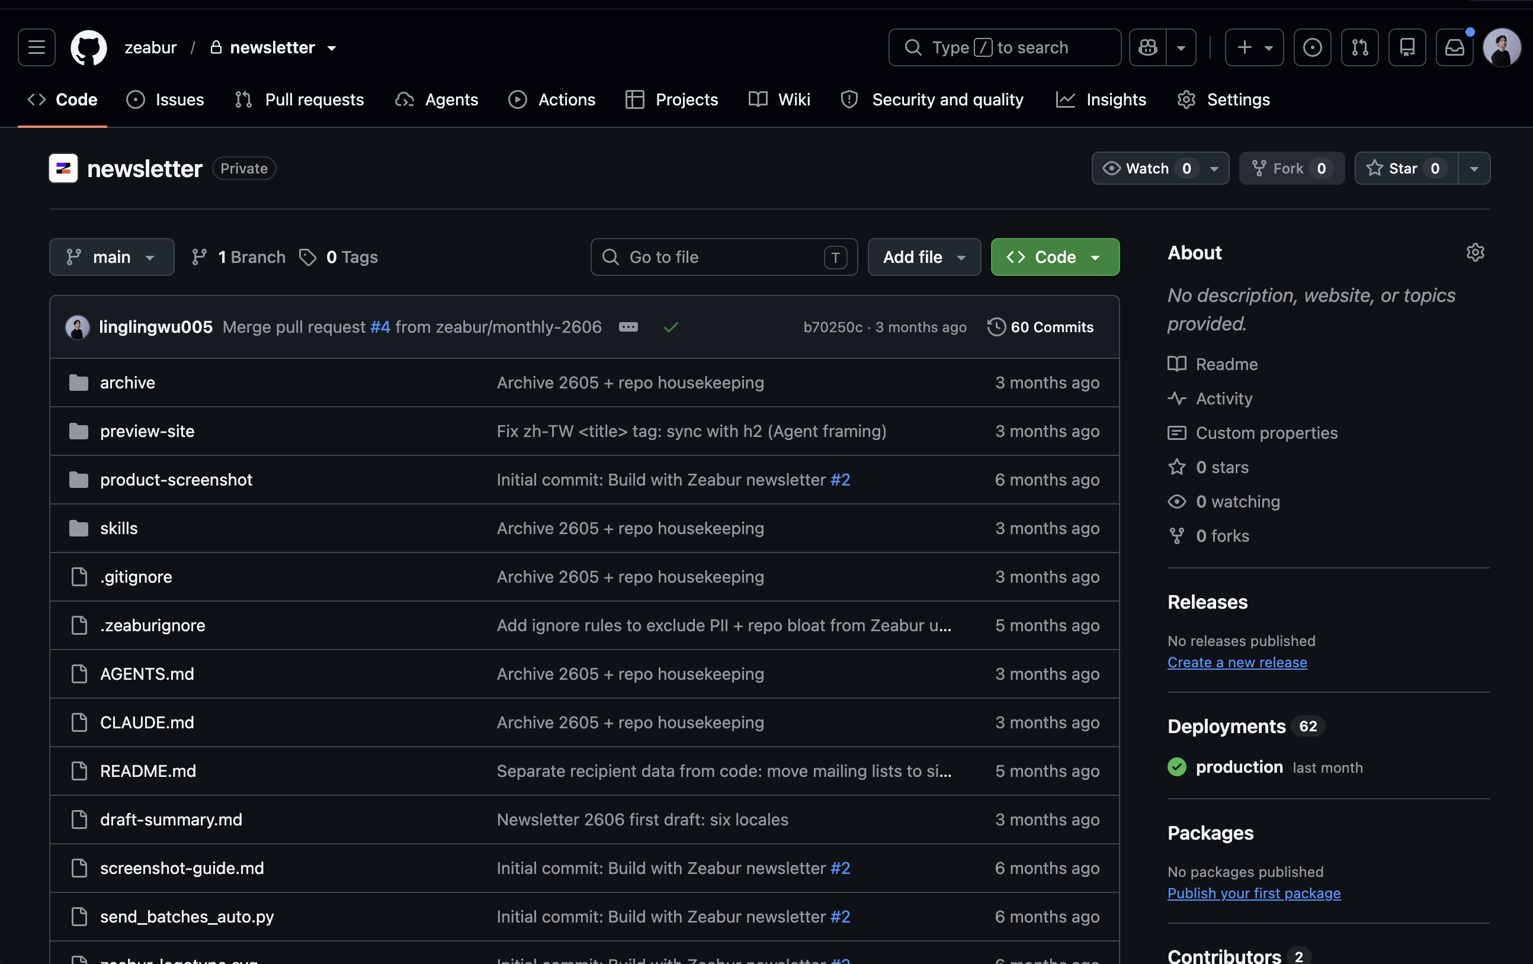Open the repository Settings tab
The height and width of the screenshot is (964, 1533).
(x=1223, y=99)
